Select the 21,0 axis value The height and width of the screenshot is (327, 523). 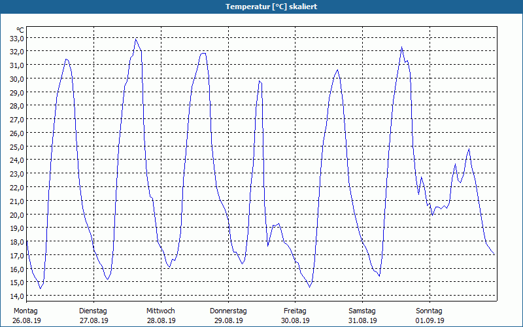(17, 201)
